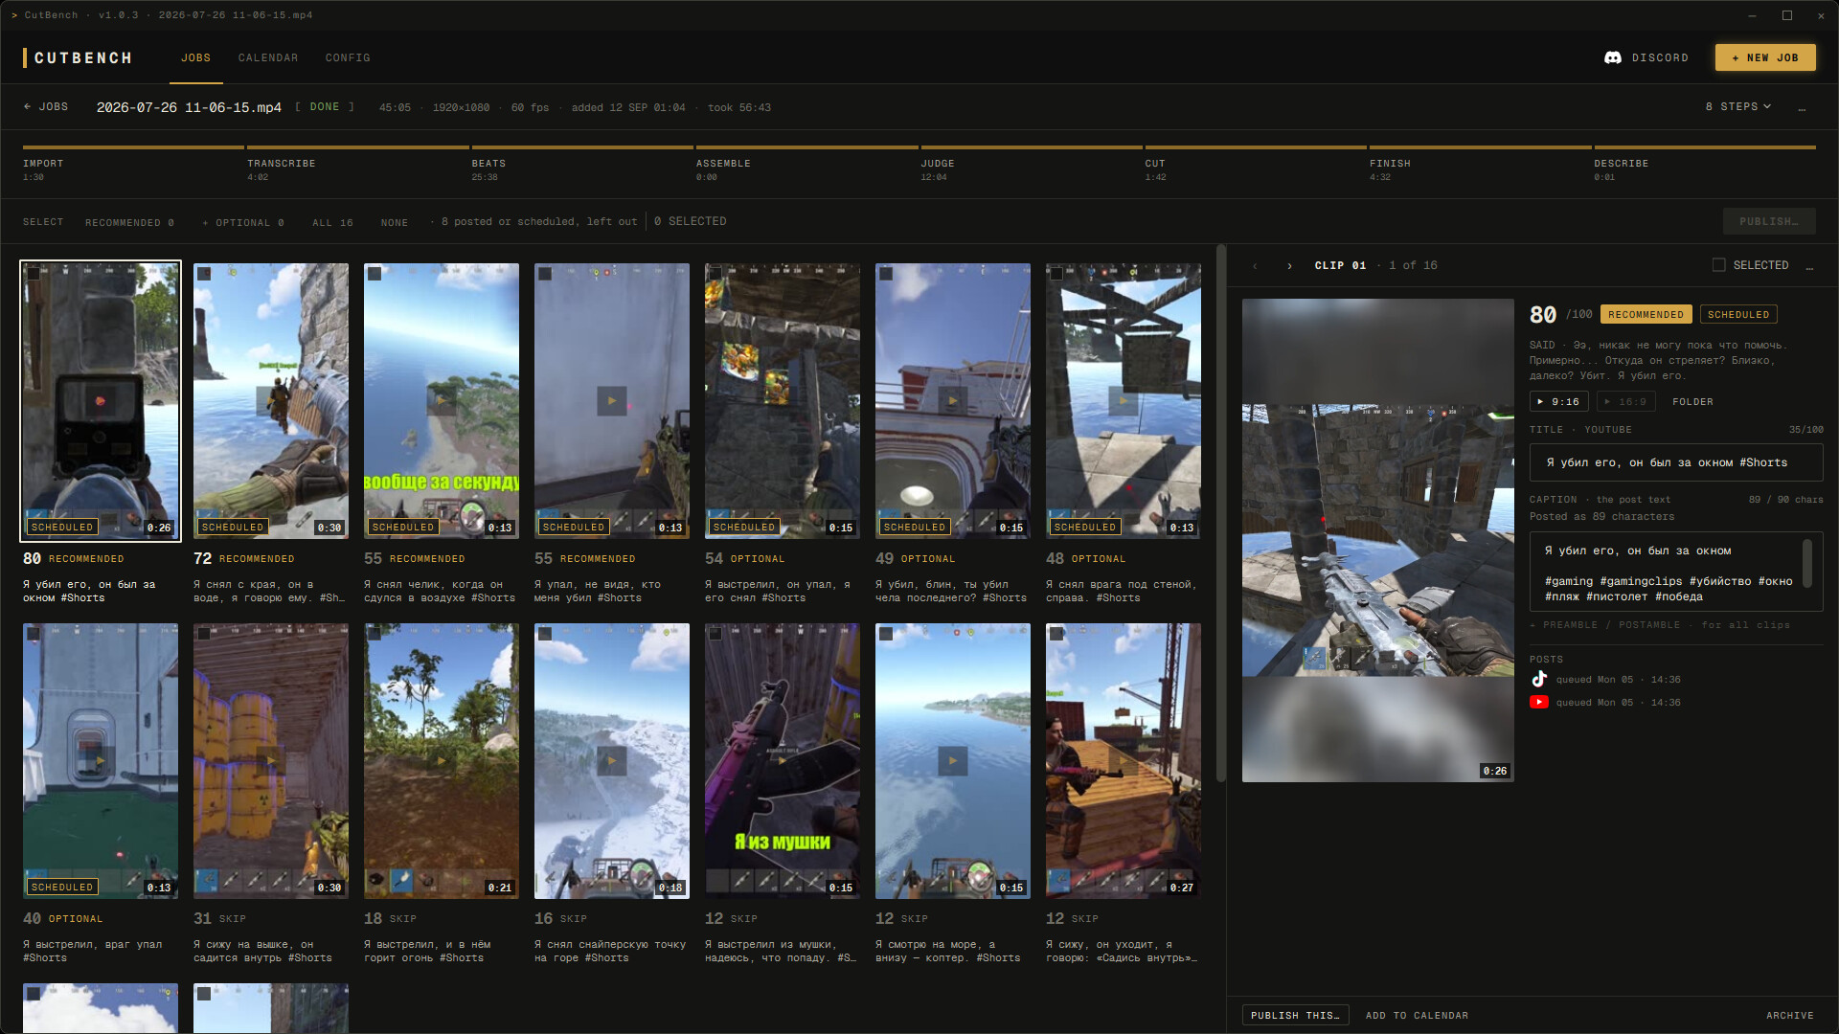1839x1034 pixels.
Task: Click the + NEW JOB button
Action: click(x=1765, y=57)
